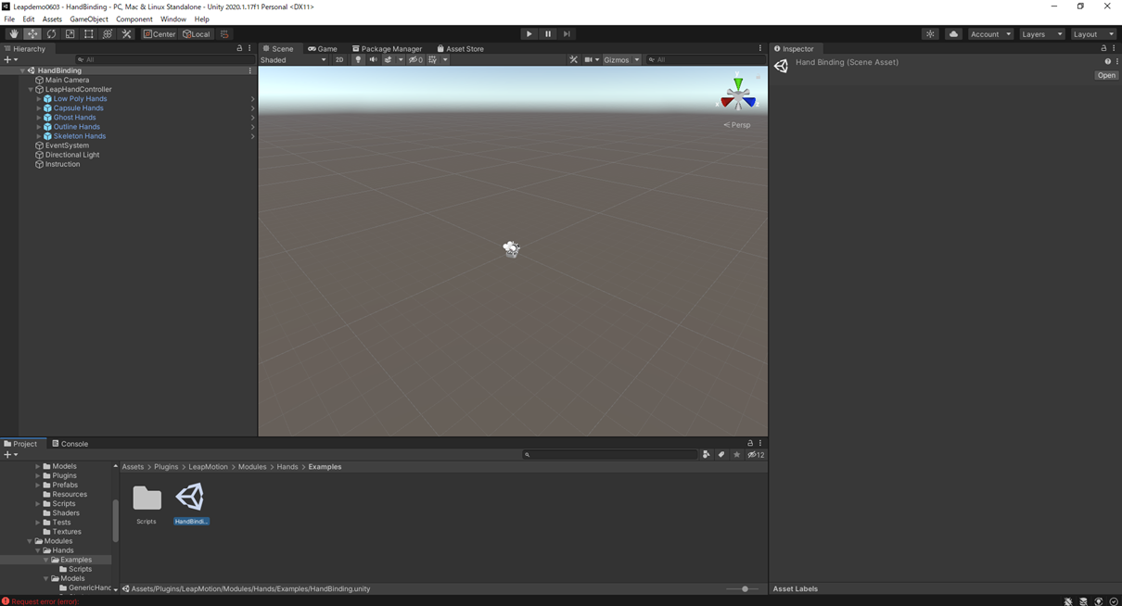Click LeapMotion in the Project breadcrumb
Viewport: 1122px width, 606px height.
tap(208, 467)
